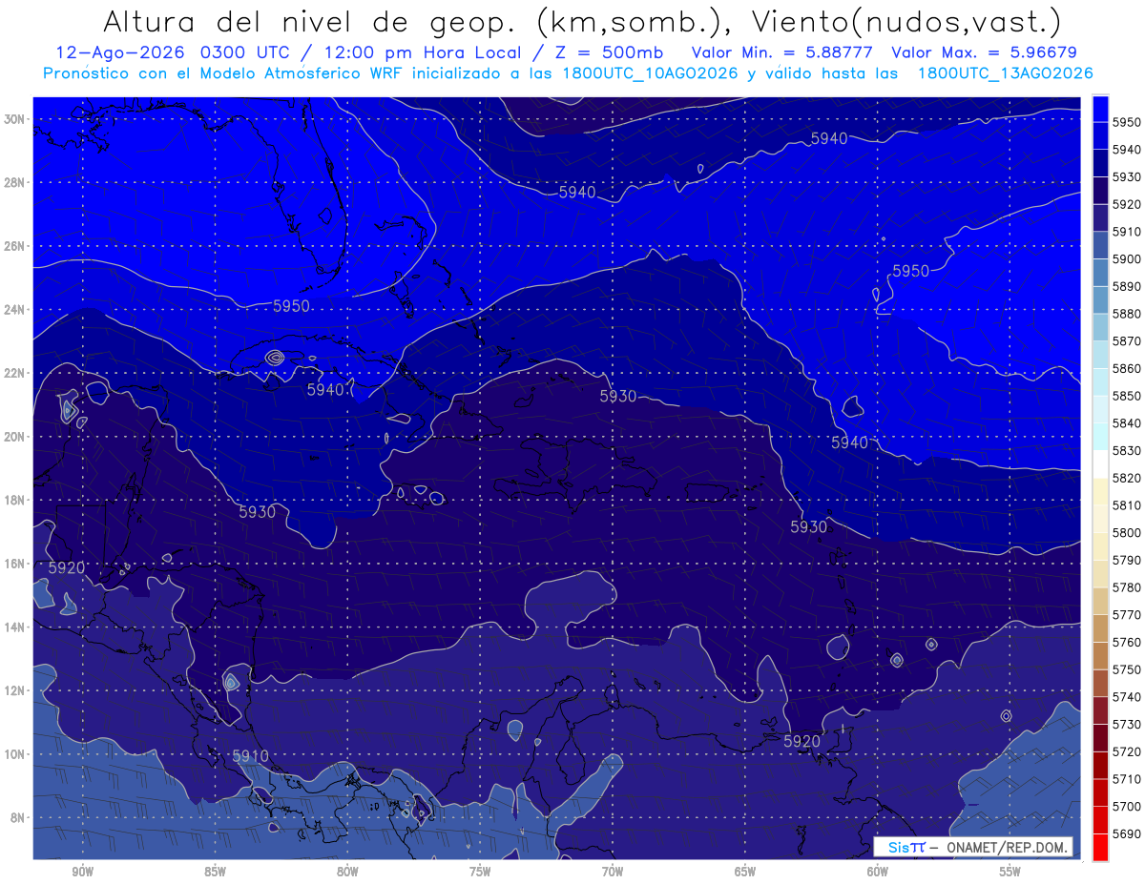Click the '10N' latitude axis label
Viewport: 1145px width, 884px height.
(x=15, y=753)
